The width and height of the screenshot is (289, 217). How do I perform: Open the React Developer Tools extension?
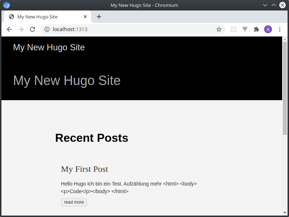tap(233, 29)
